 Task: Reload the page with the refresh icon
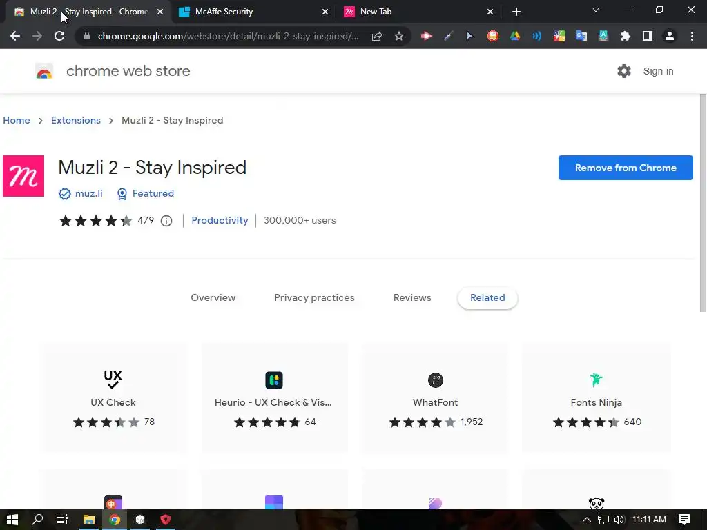coord(59,36)
